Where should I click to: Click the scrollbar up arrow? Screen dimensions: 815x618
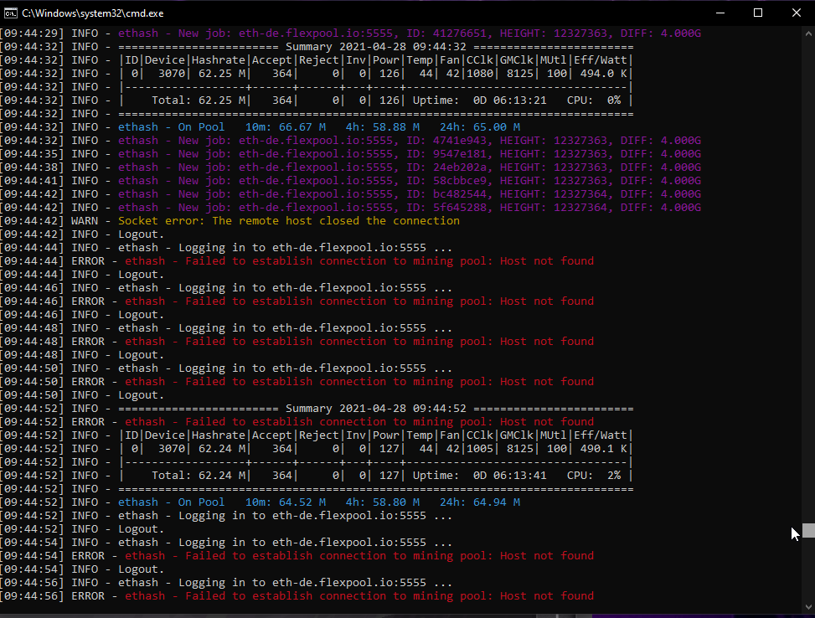(808, 33)
